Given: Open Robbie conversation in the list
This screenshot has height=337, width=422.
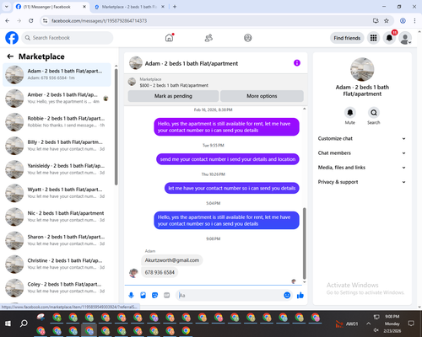Looking at the screenshot, I should (x=57, y=122).
